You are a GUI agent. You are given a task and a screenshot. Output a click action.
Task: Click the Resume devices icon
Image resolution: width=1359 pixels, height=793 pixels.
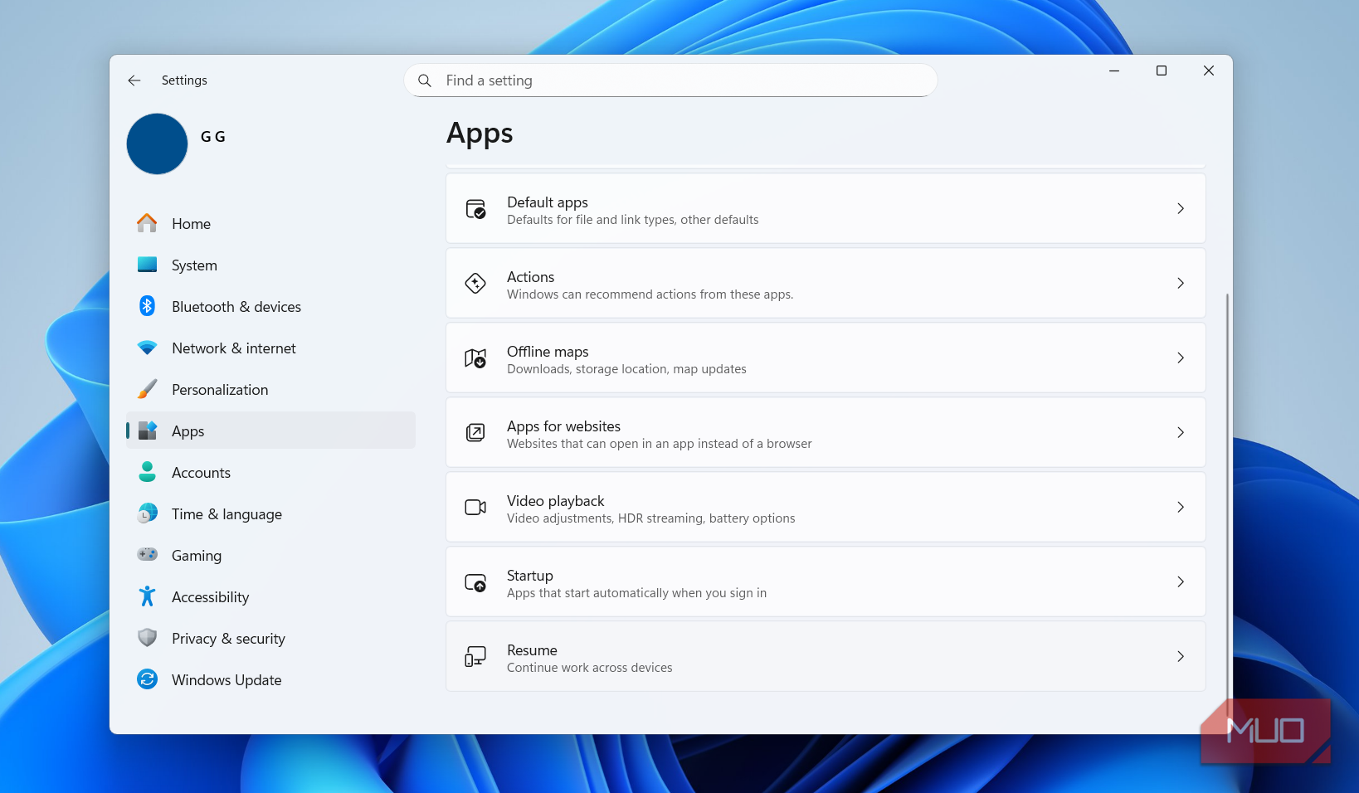coord(475,657)
